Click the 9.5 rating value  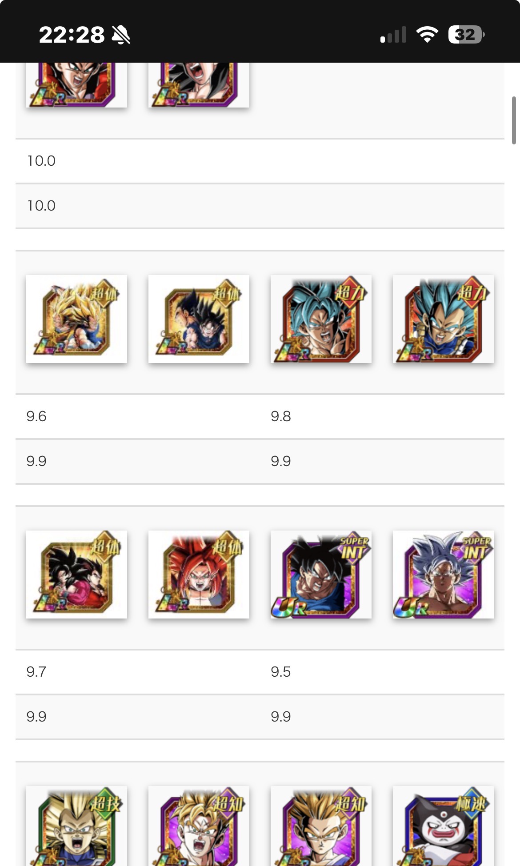[280, 672]
